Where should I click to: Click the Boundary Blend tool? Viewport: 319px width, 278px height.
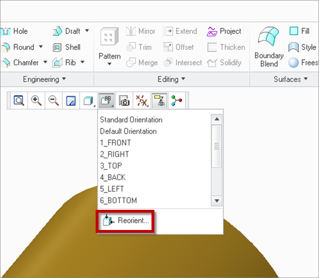pos(269,47)
